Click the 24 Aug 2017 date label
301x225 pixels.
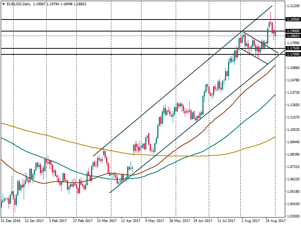point(276,221)
